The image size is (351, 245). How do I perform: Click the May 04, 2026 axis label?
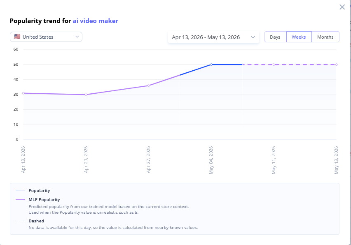coord(211,160)
